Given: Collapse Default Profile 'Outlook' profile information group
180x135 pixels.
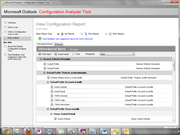Looking at the screenshot, I should point(44,73).
